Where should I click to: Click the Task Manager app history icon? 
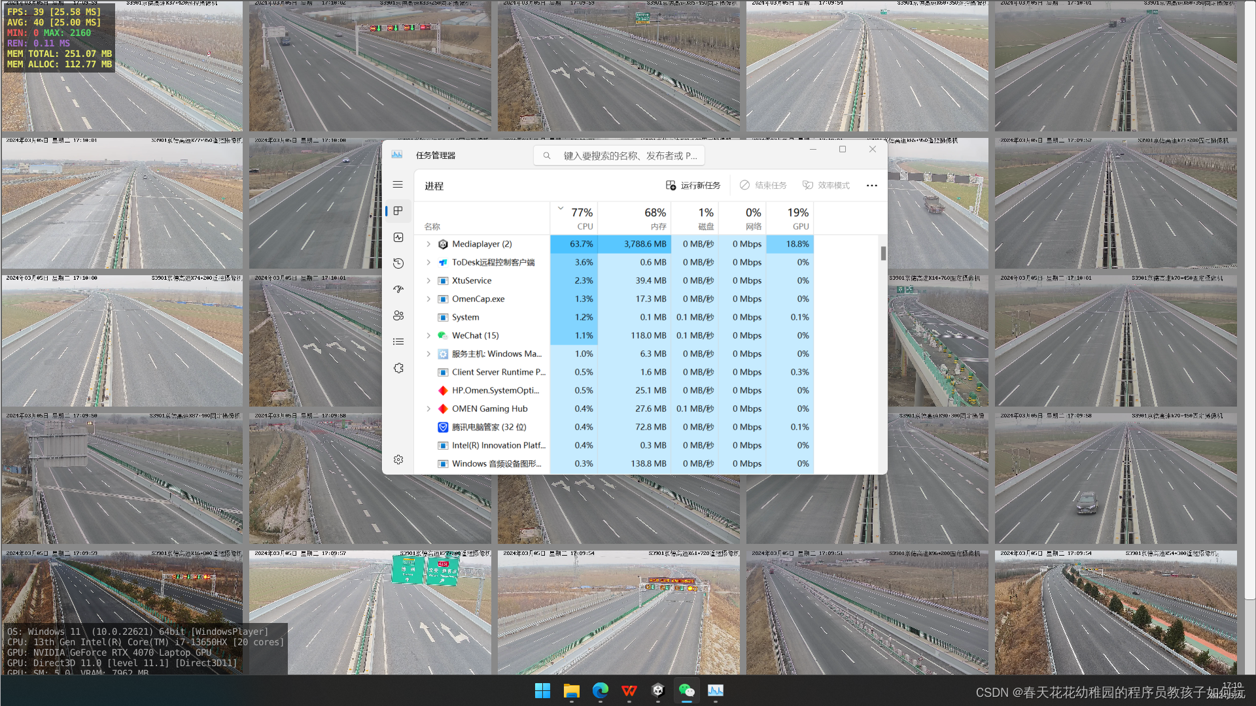[x=397, y=263]
